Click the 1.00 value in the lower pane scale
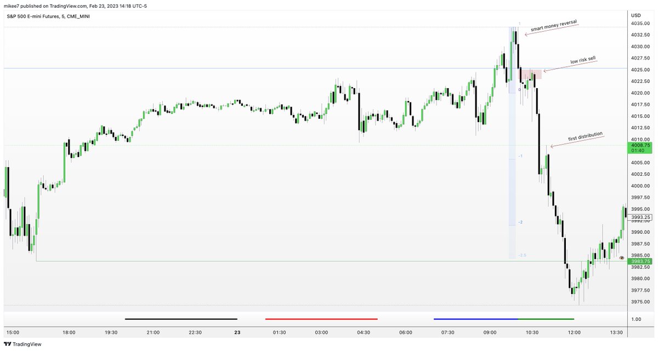 pos(636,319)
